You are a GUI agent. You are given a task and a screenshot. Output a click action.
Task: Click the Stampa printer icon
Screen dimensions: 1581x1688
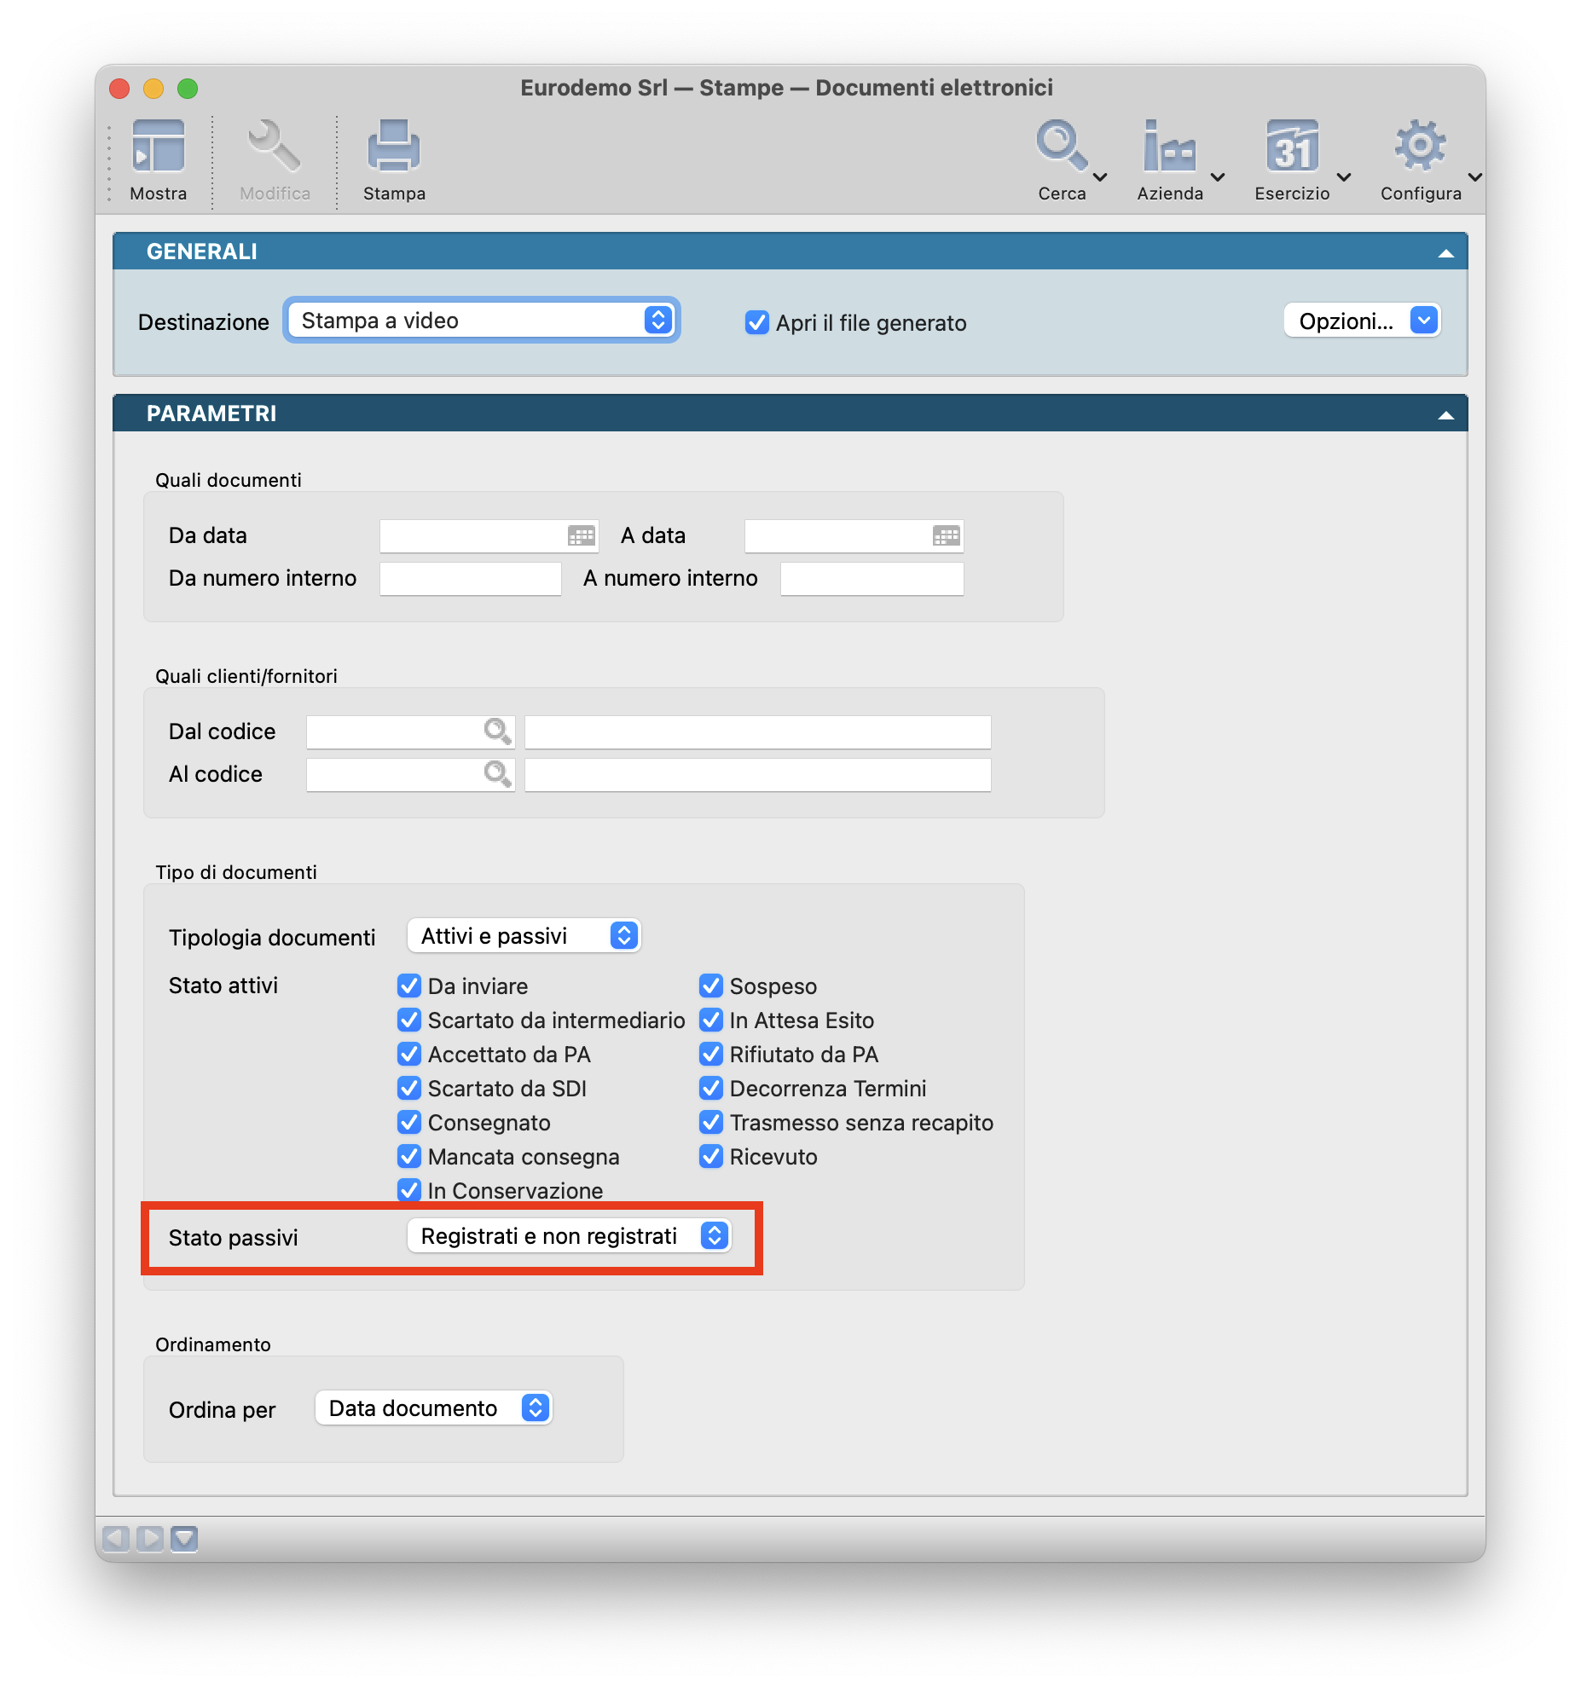point(393,147)
